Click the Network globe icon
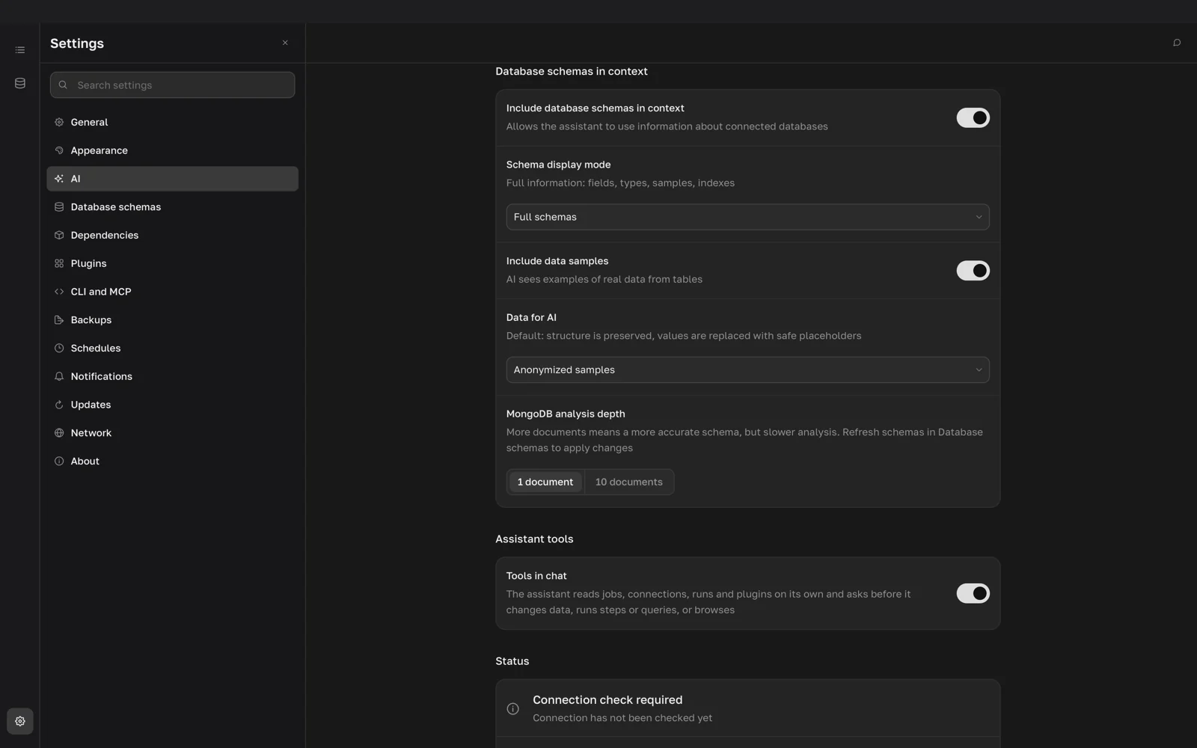Image resolution: width=1197 pixels, height=748 pixels. (x=59, y=432)
